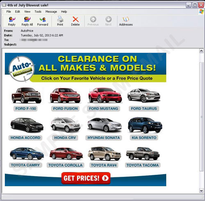Image resolution: width=205 pixels, height=201 pixels.
Task: Click the black Honda Accord image
Action: pos(27,125)
